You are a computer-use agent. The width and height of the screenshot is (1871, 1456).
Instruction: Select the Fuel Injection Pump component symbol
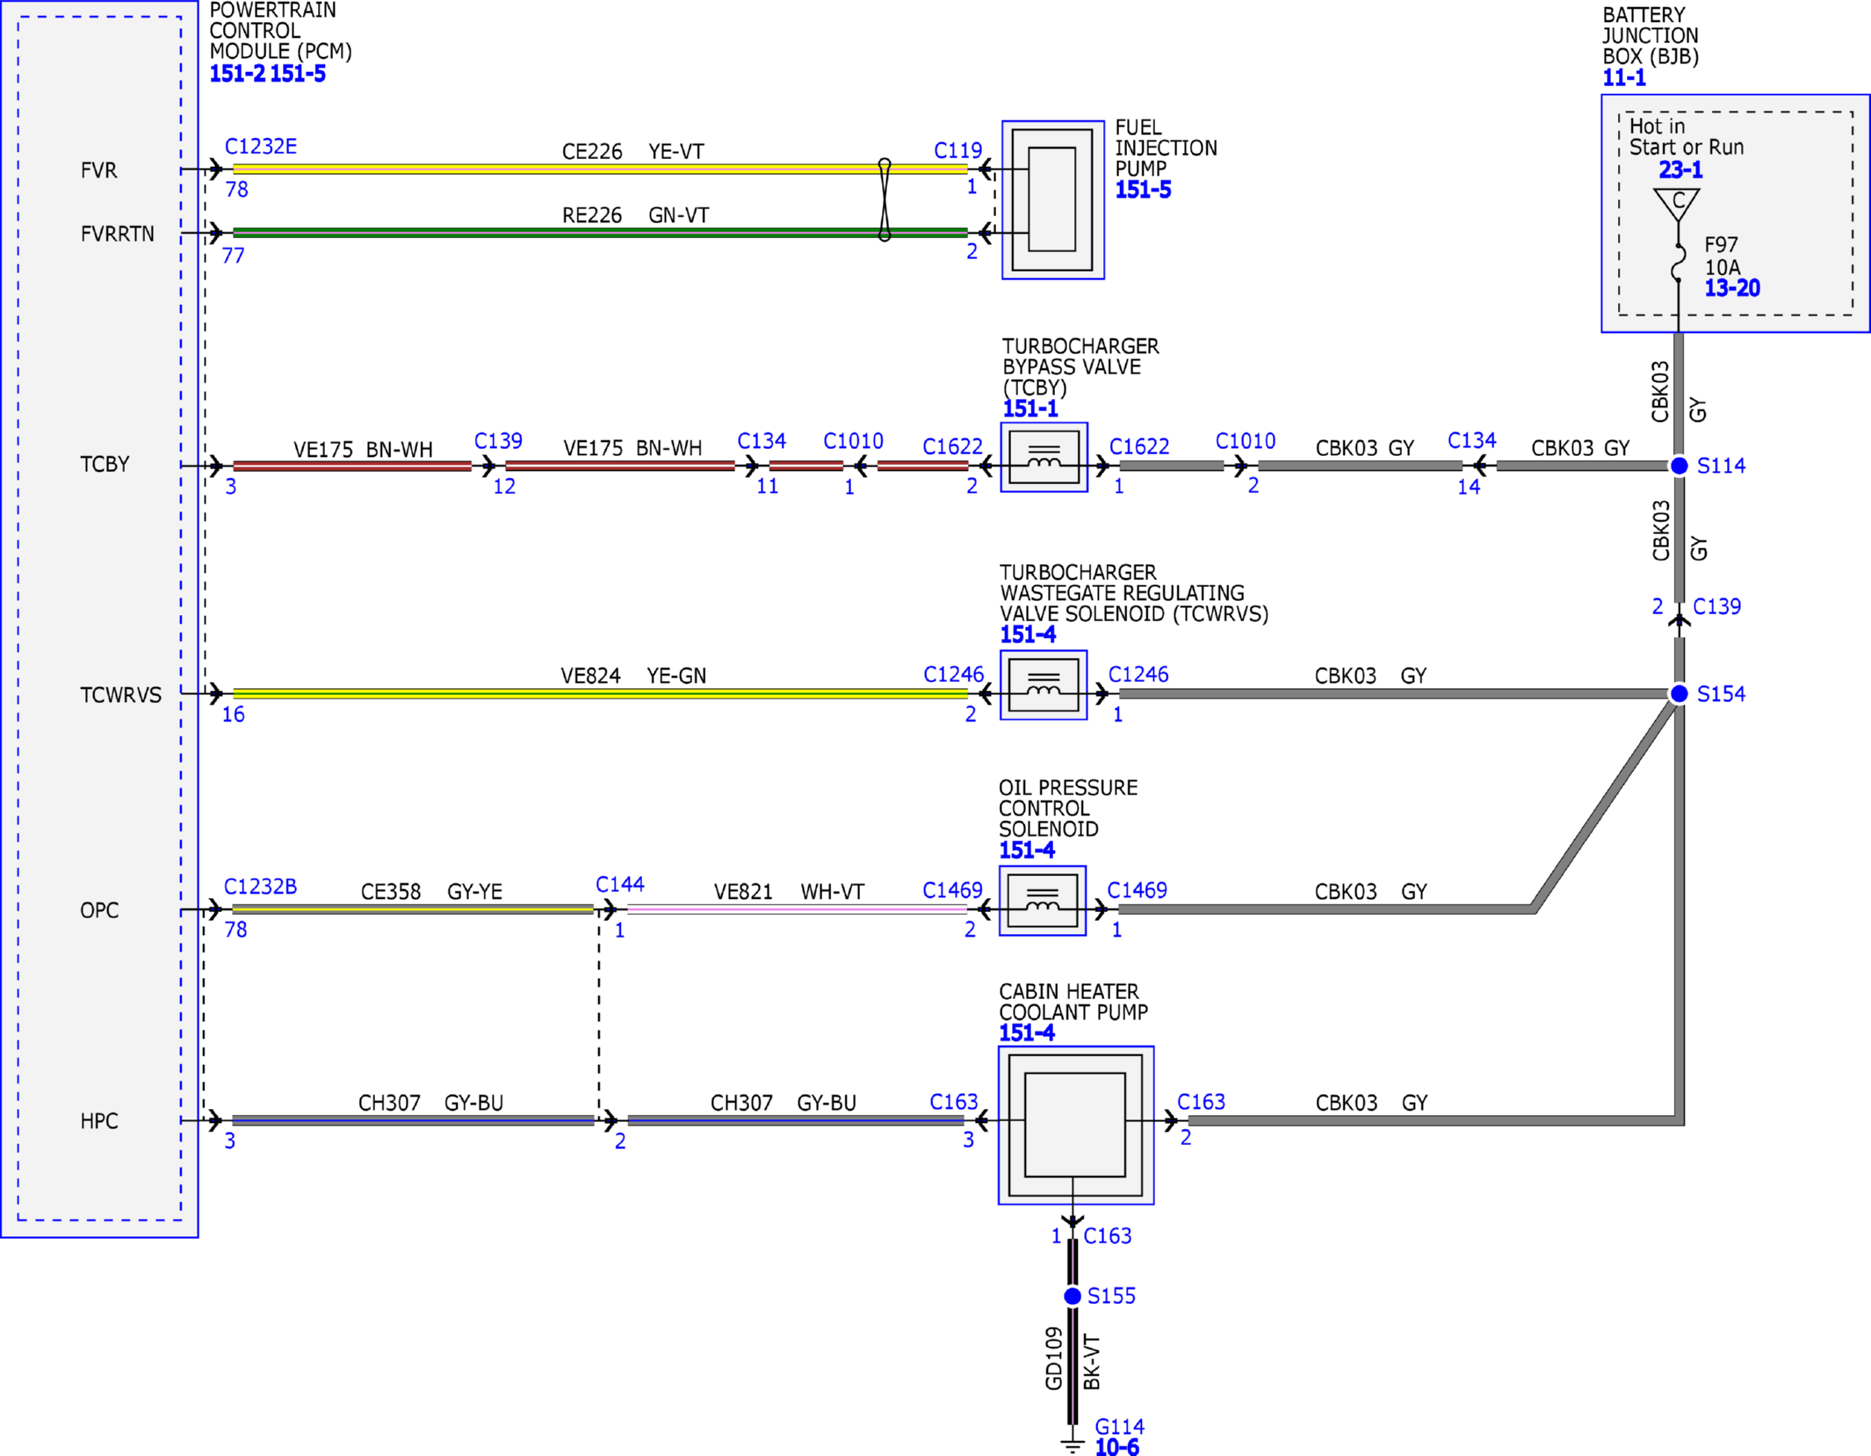(x=1052, y=200)
